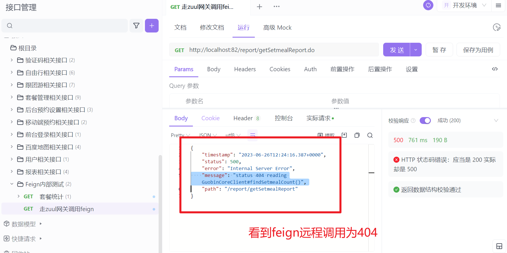Click the request URL input field

274,50
